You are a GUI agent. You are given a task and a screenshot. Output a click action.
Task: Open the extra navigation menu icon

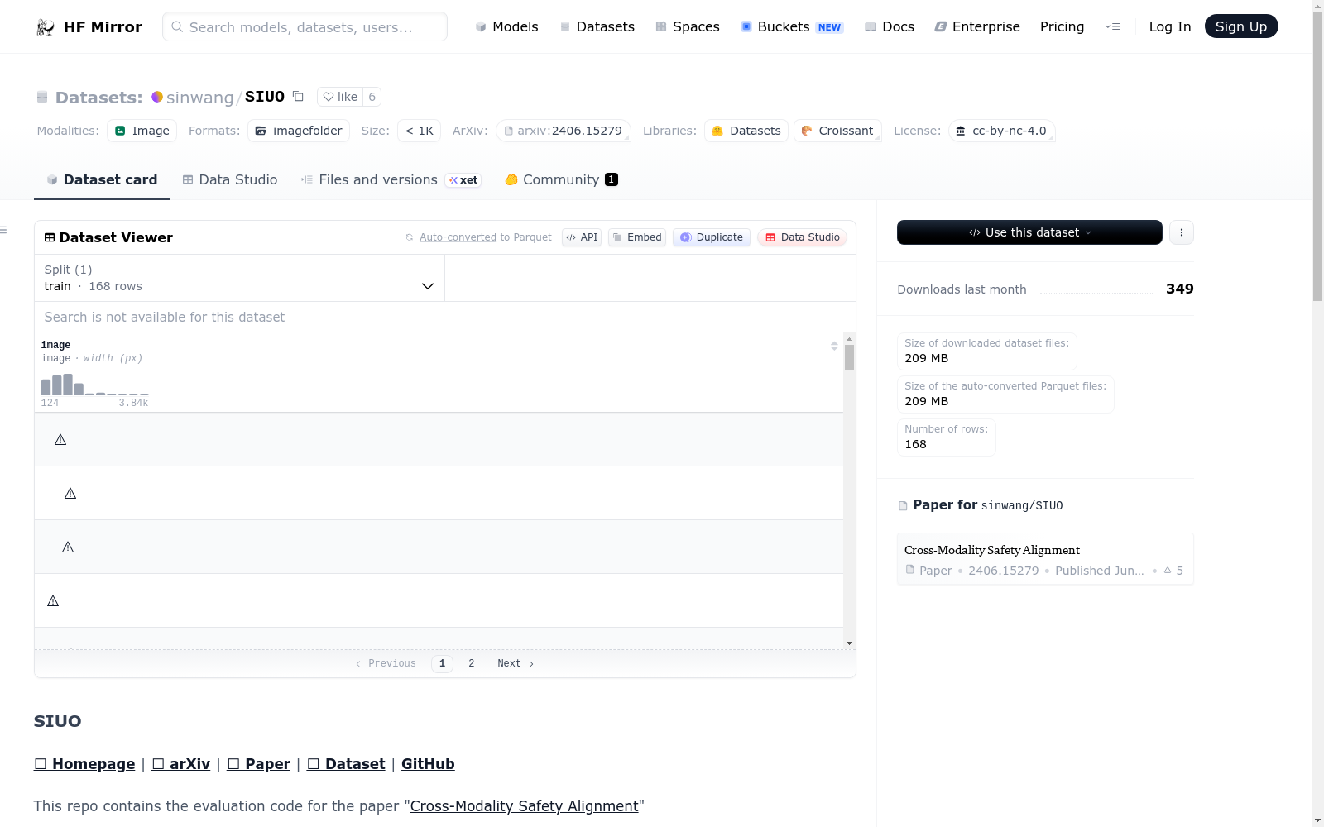1112,26
